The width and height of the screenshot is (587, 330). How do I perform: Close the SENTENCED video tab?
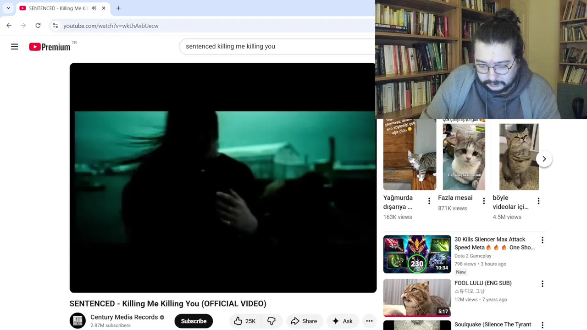[104, 8]
